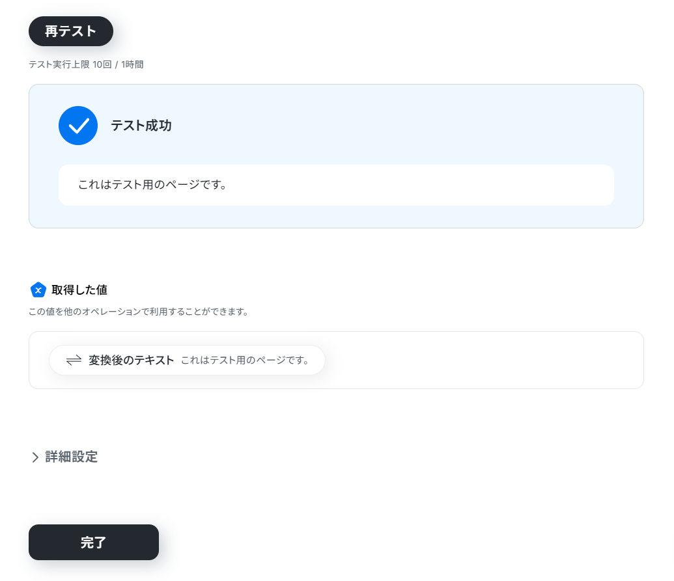This screenshot has width=674, height=581.
Task: Click the 変換後のテキスト bold label
Action: pos(131,360)
